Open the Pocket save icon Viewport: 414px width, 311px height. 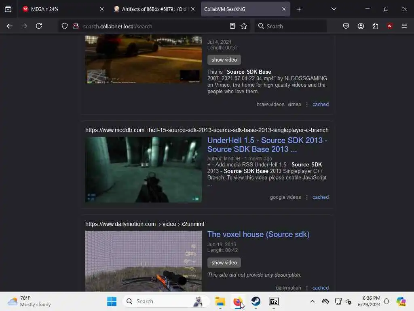[x=346, y=26]
